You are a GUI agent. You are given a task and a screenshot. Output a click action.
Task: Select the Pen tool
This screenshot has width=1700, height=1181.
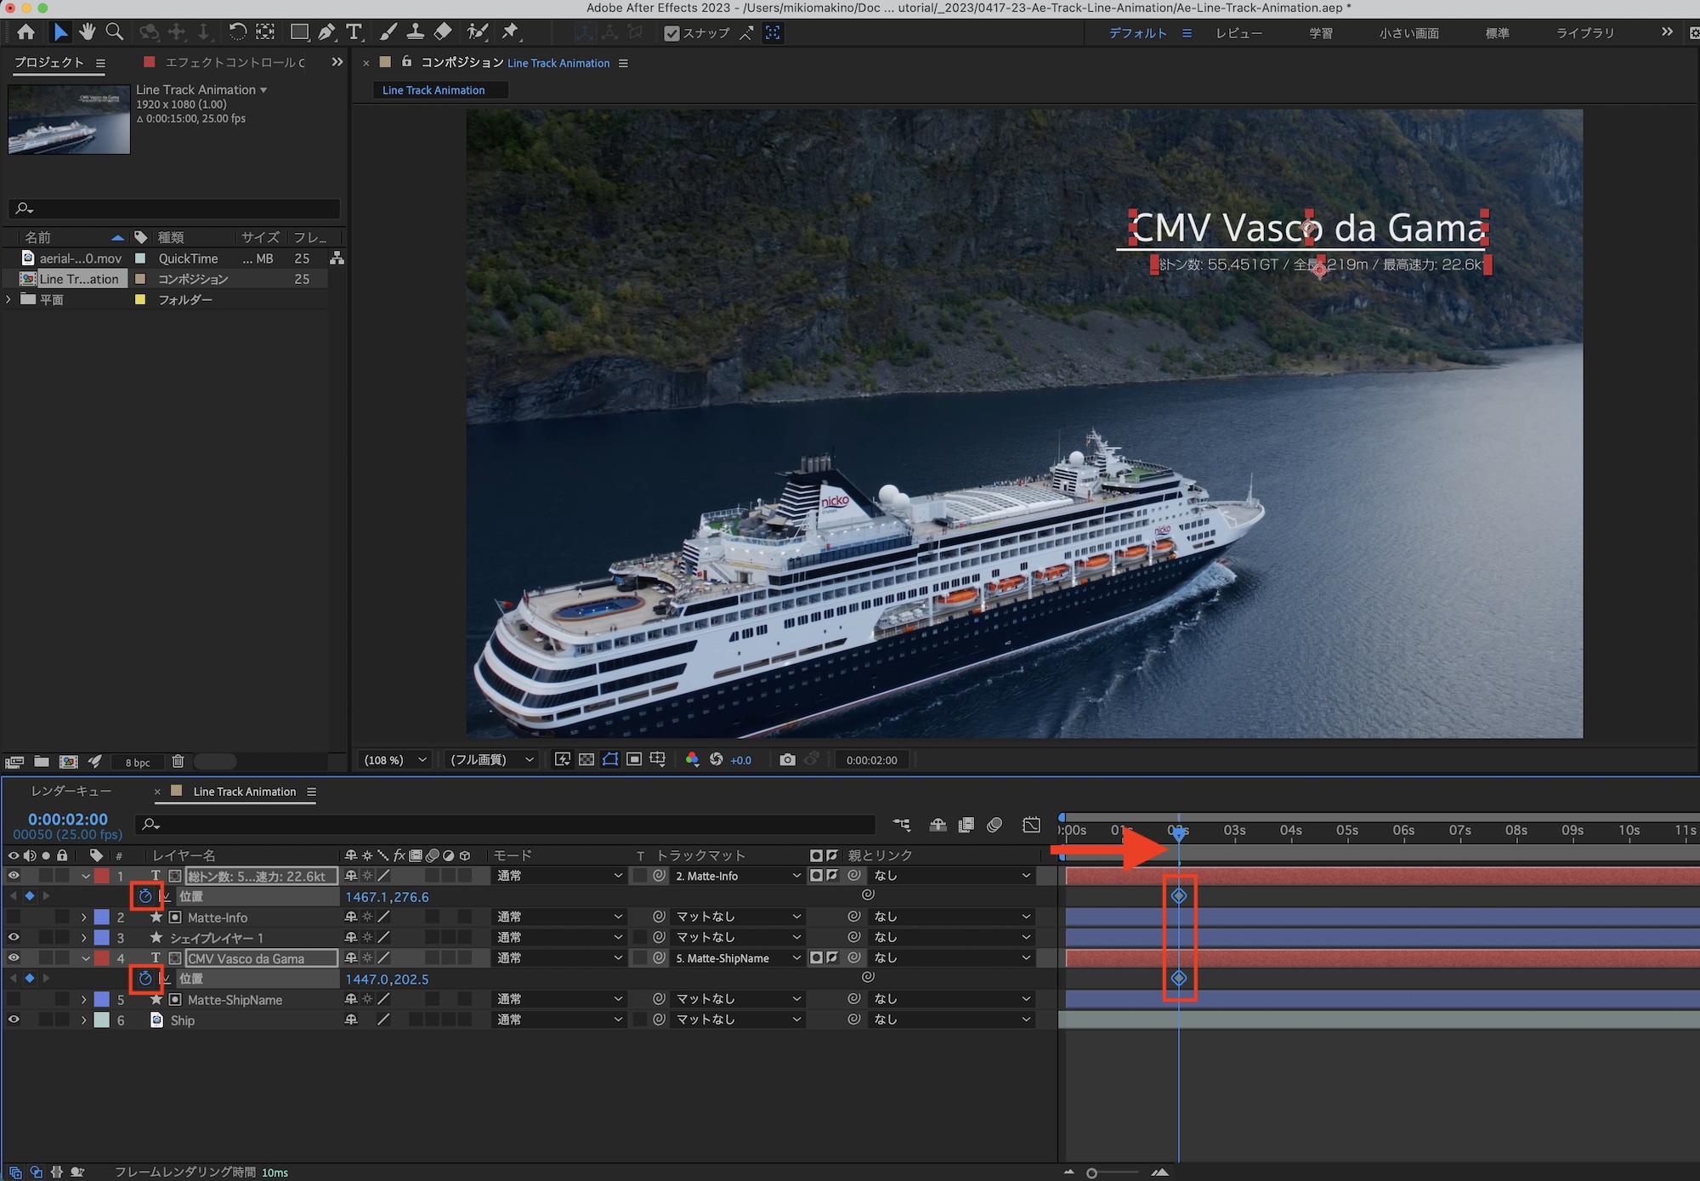326,32
